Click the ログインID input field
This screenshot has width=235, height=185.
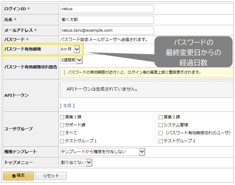tap(107, 9)
